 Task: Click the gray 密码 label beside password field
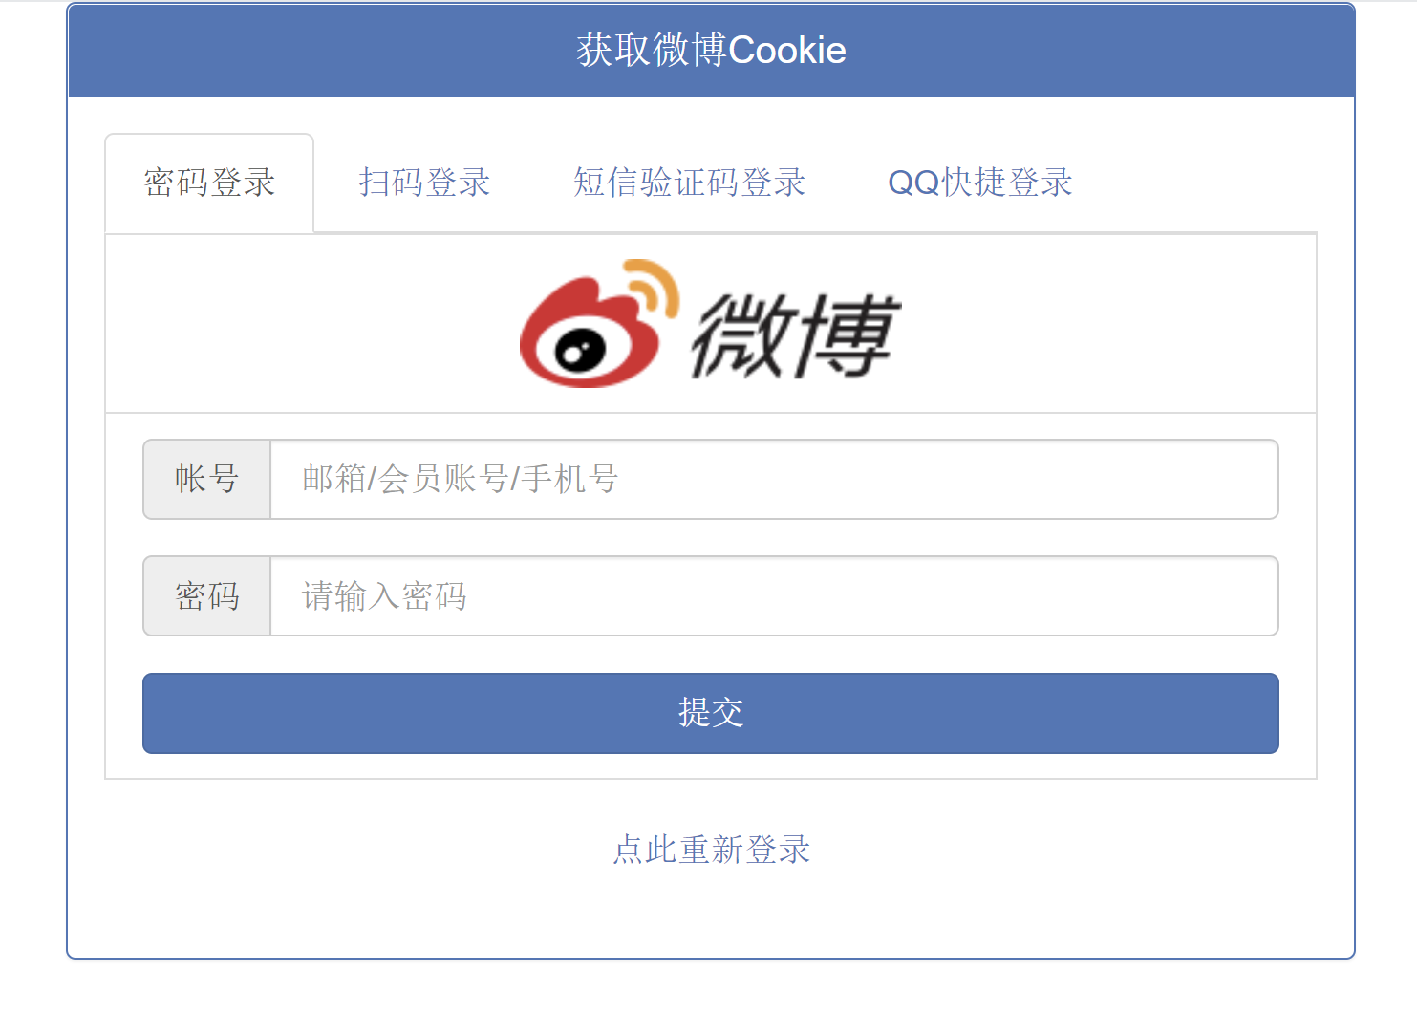point(207,595)
